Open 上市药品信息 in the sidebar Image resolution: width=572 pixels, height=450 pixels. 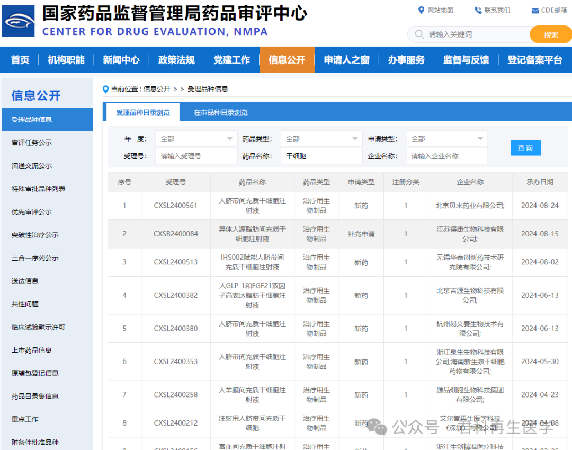pyautogui.click(x=32, y=350)
